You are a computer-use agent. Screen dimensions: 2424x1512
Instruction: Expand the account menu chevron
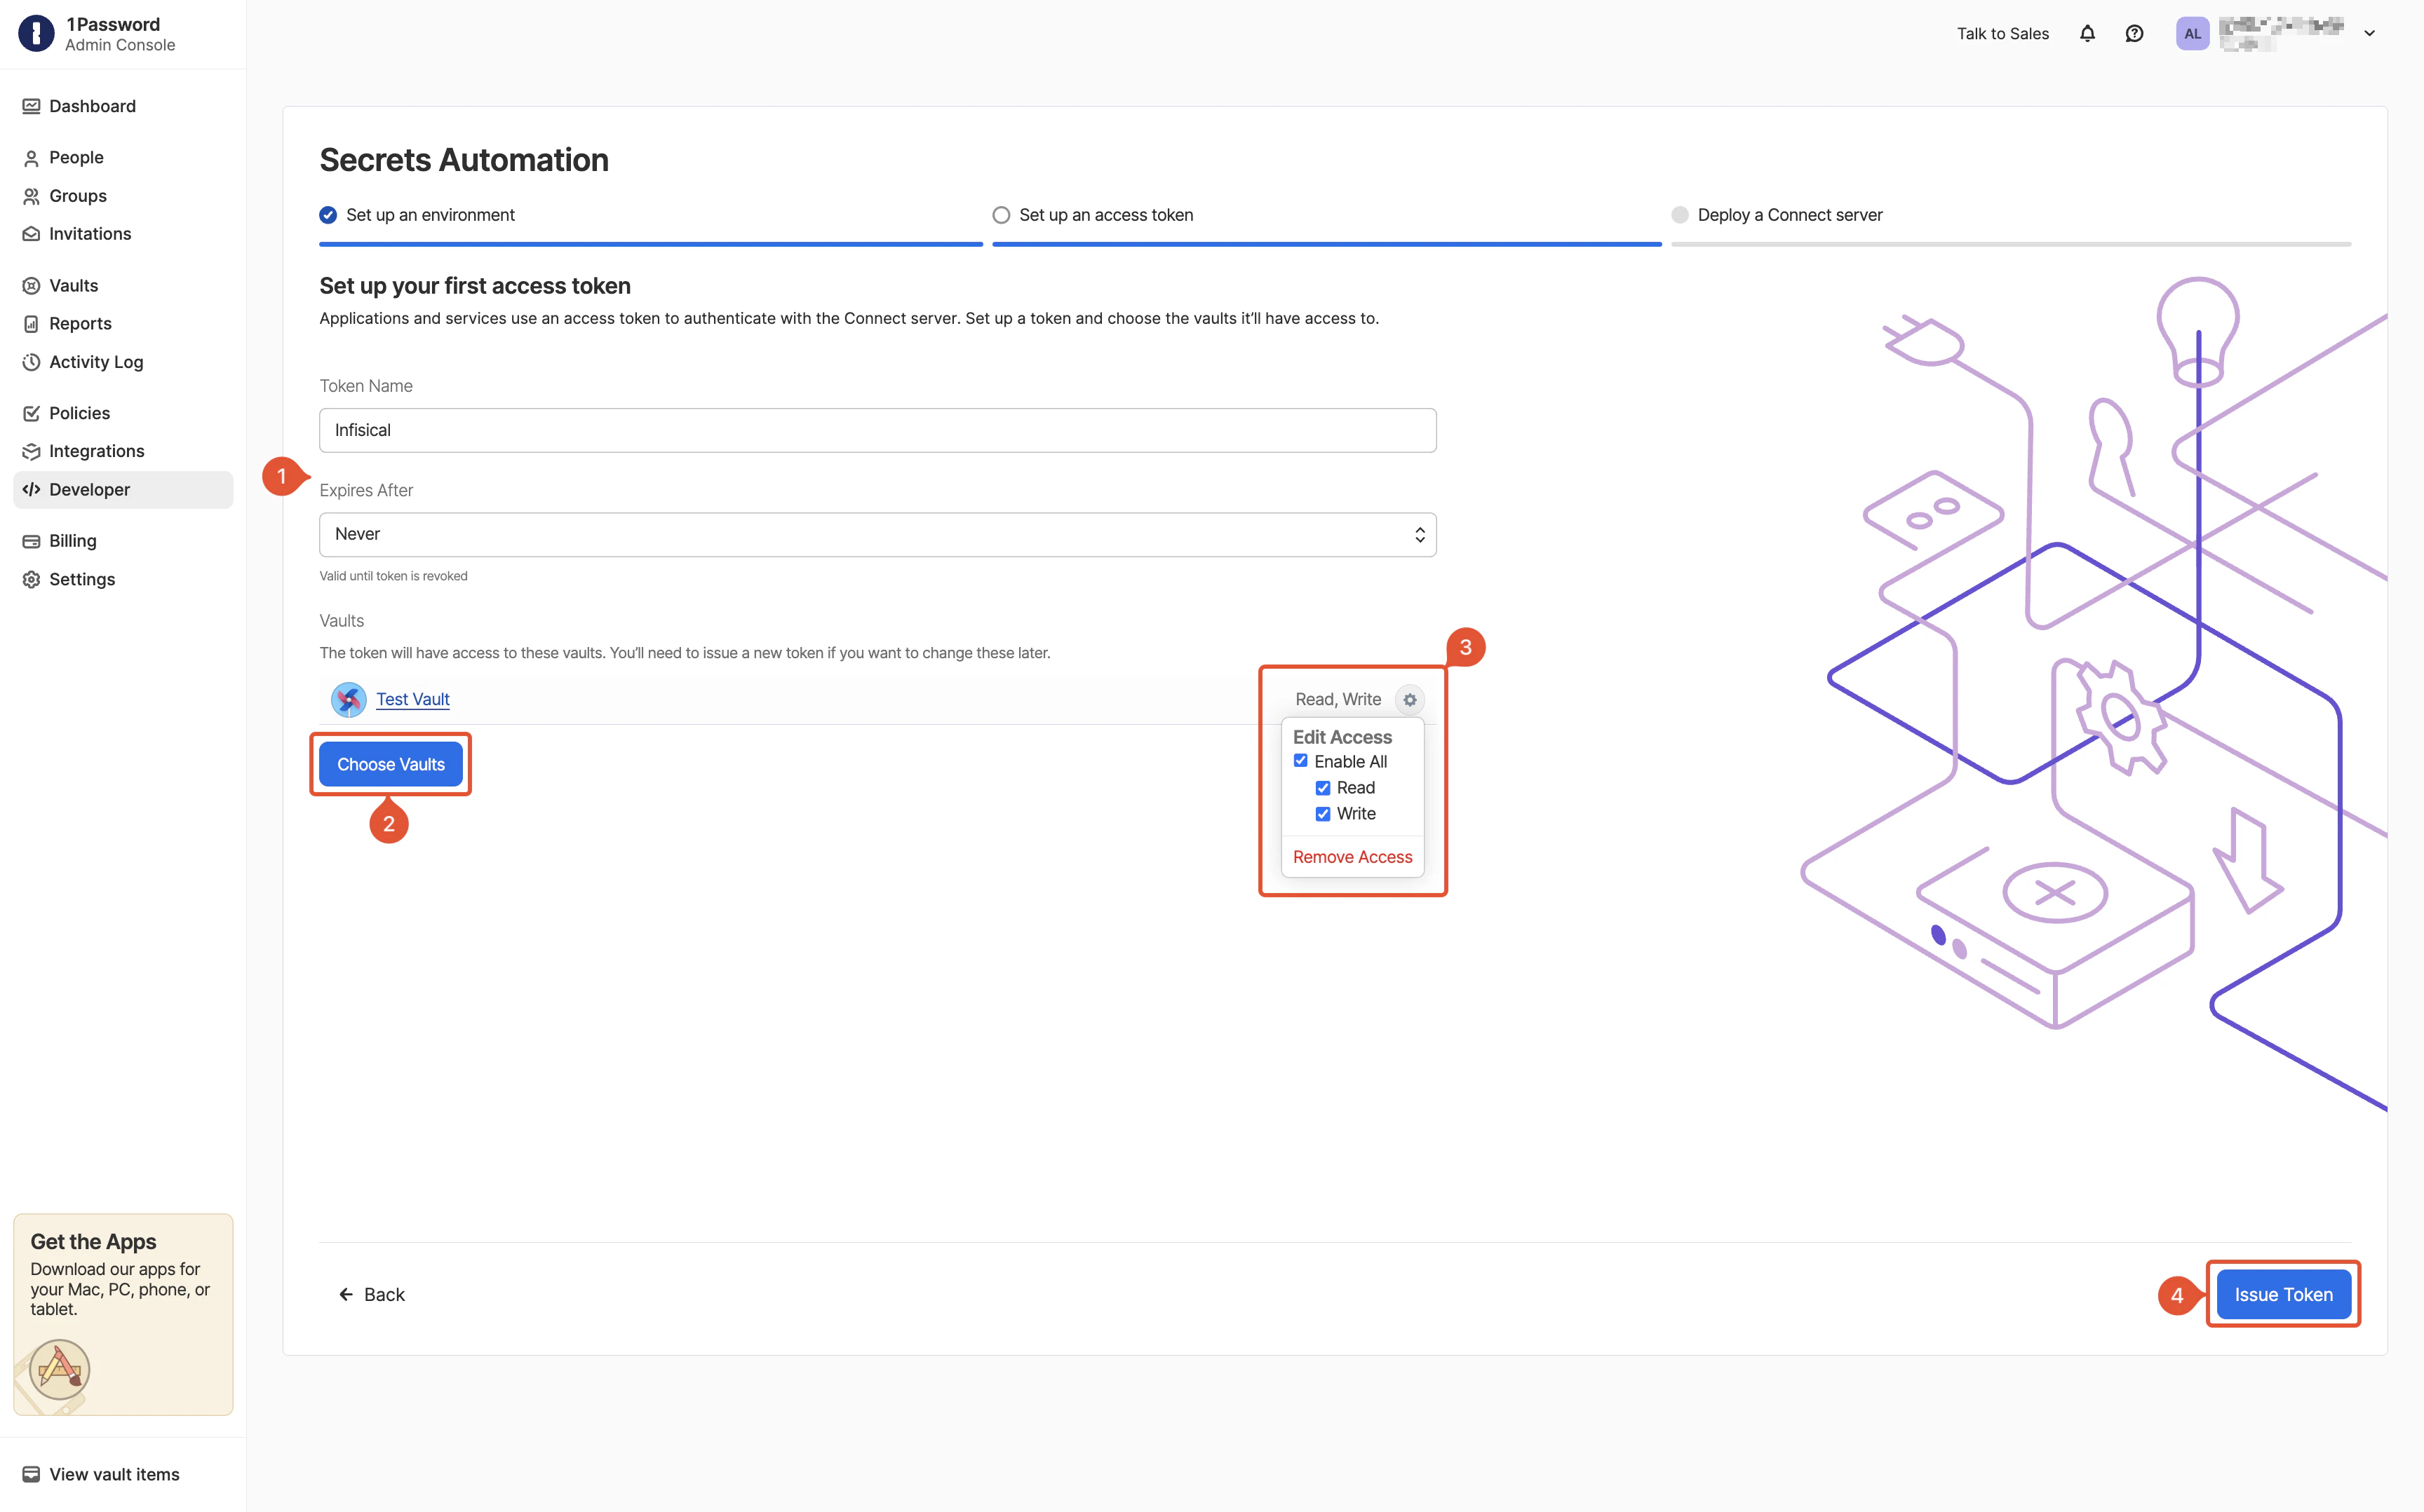(2369, 33)
